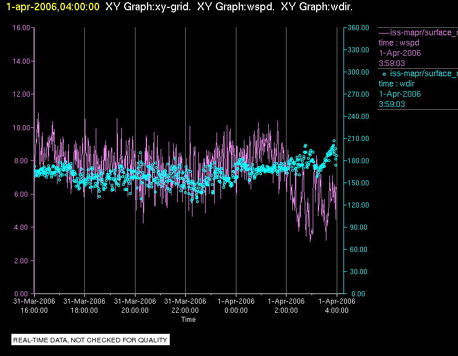Click the cyan 3:59:03 legend time
The height and width of the screenshot is (356, 458).
coord(392,105)
